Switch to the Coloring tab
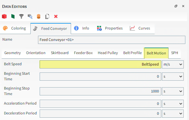This screenshot has width=189, height=120. [15, 28]
